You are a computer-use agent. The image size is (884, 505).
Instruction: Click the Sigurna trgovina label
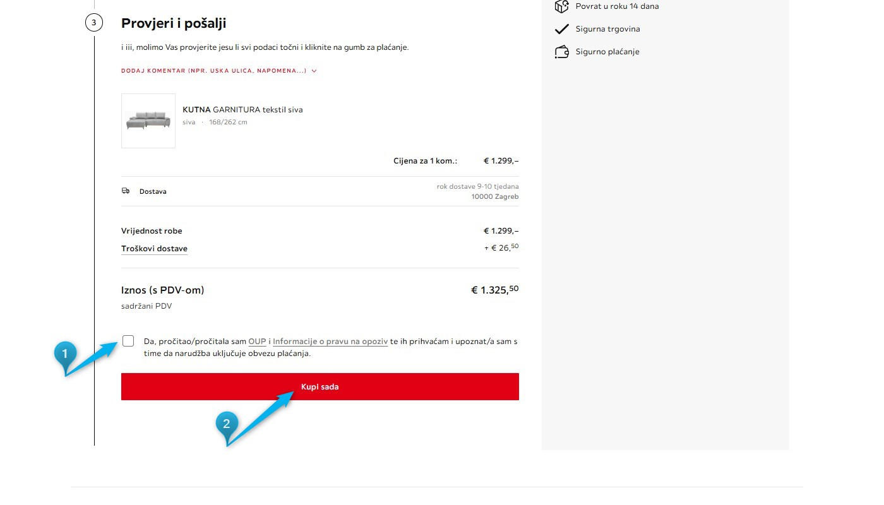[x=607, y=29]
